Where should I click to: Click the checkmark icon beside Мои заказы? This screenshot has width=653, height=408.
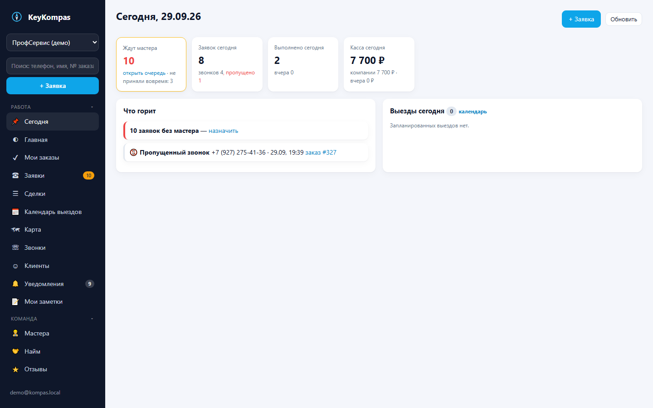click(15, 158)
